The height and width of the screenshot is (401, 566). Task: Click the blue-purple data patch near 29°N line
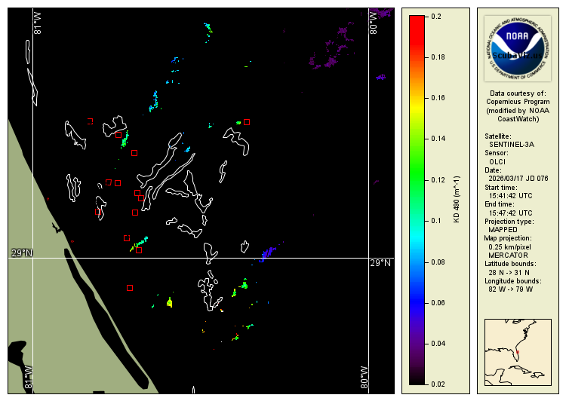point(268,253)
